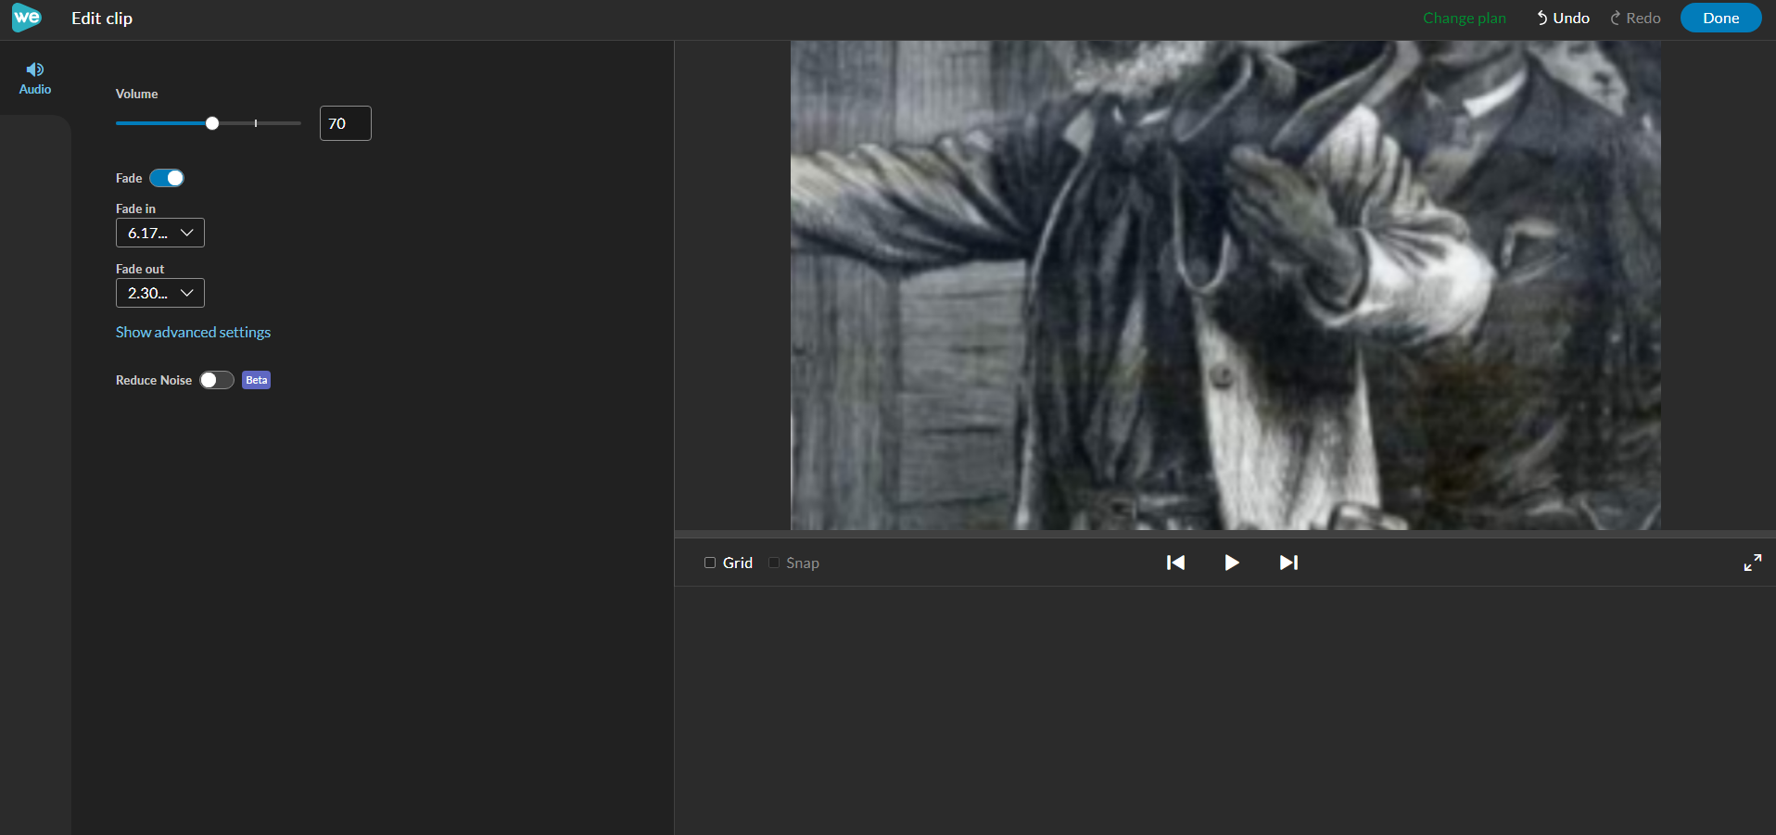Image resolution: width=1776 pixels, height=835 pixels.
Task: Skip to the beginning of clip
Action: (1175, 563)
